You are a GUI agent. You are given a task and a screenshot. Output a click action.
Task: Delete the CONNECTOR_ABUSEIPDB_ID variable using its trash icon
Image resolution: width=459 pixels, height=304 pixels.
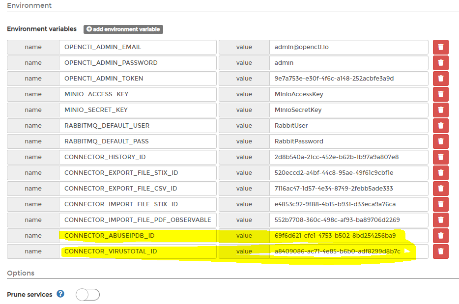pos(441,235)
